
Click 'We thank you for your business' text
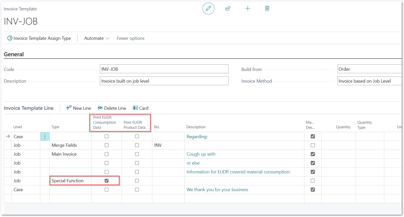[x=217, y=190]
